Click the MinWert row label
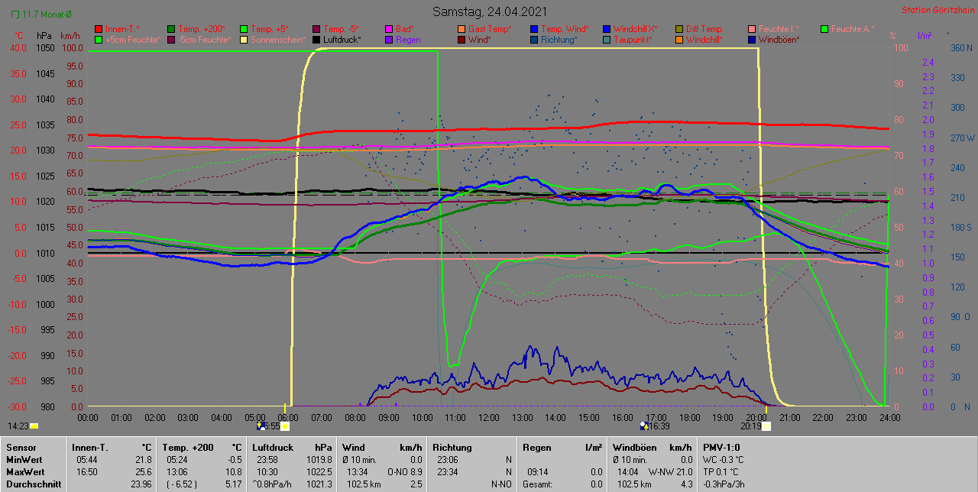This screenshot has width=978, height=492. pos(24,460)
